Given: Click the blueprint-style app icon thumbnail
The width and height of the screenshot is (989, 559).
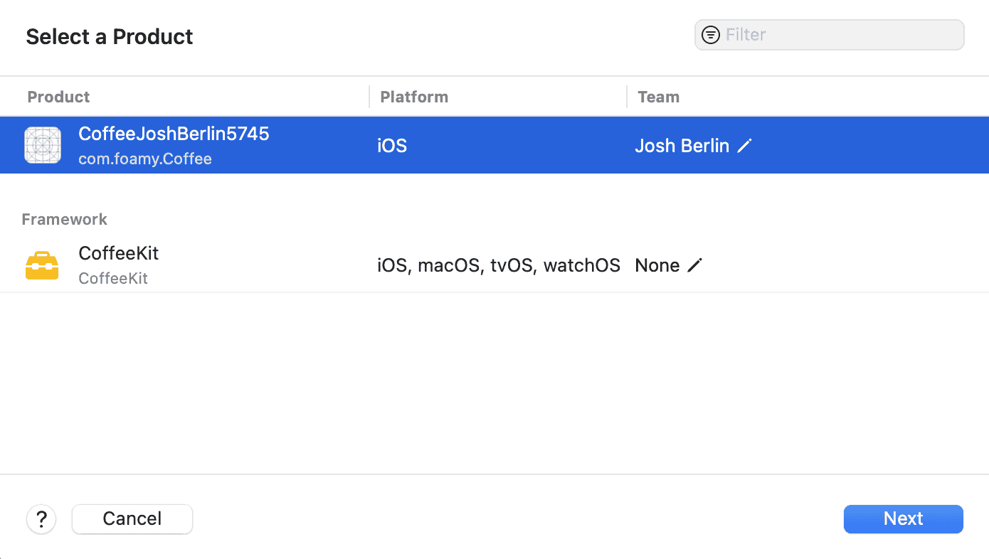Looking at the screenshot, I should pos(42,144).
